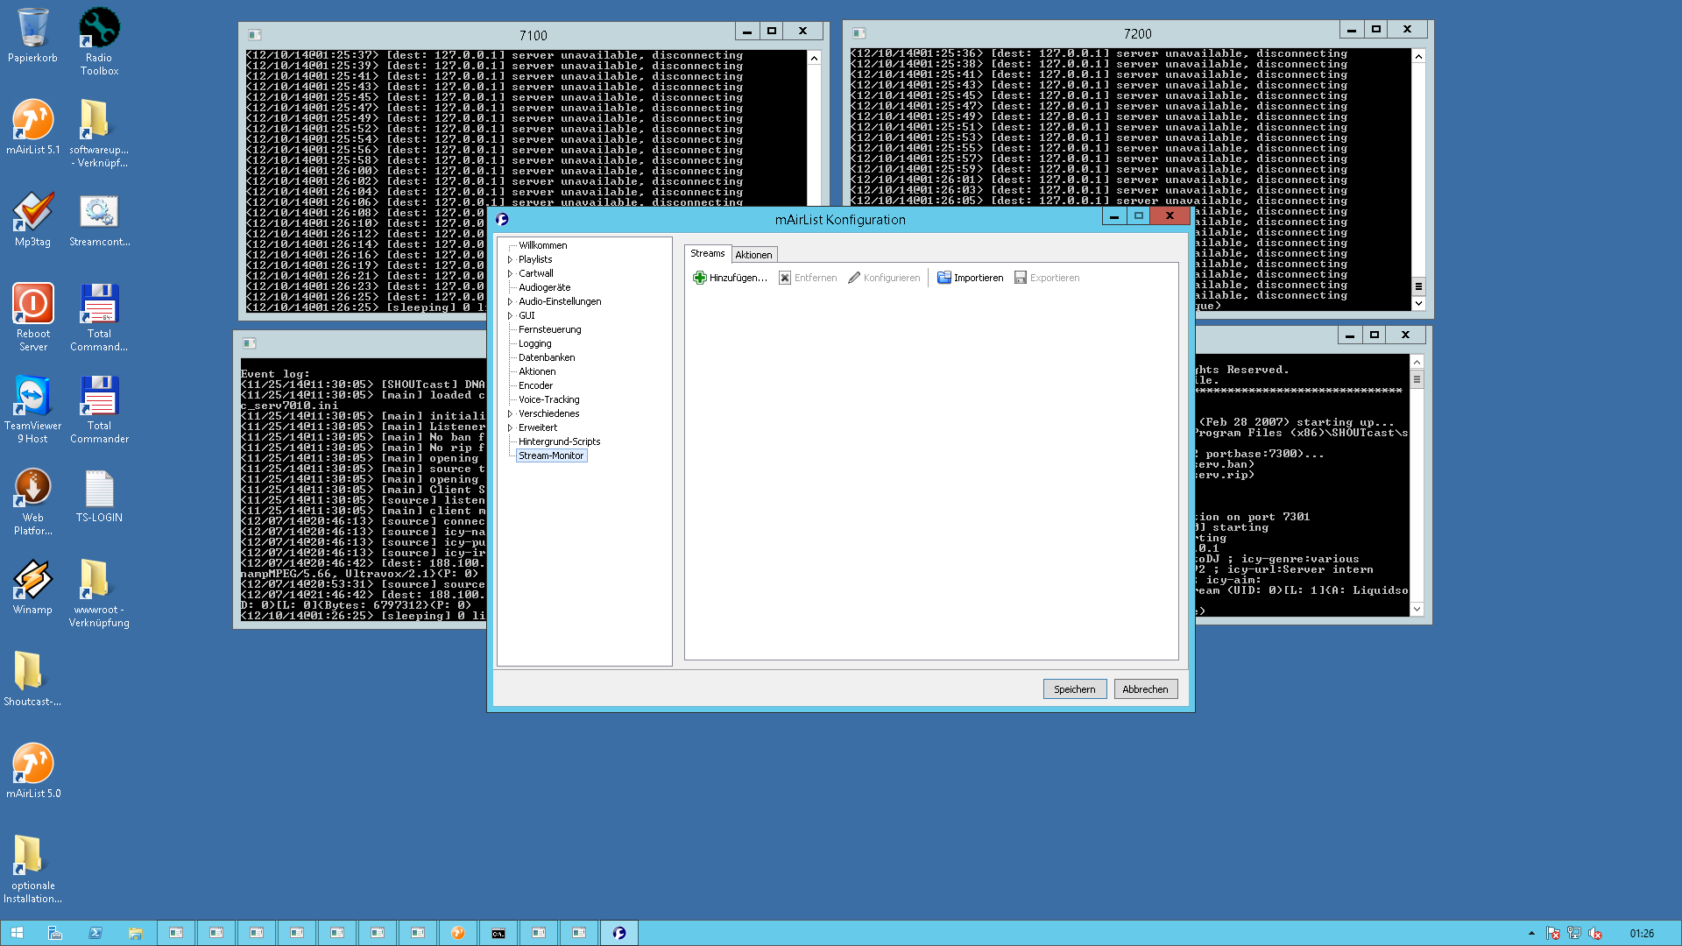Switch to the Aktionen tab
The height and width of the screenshot is (946, 1682).
coord(753,255)
